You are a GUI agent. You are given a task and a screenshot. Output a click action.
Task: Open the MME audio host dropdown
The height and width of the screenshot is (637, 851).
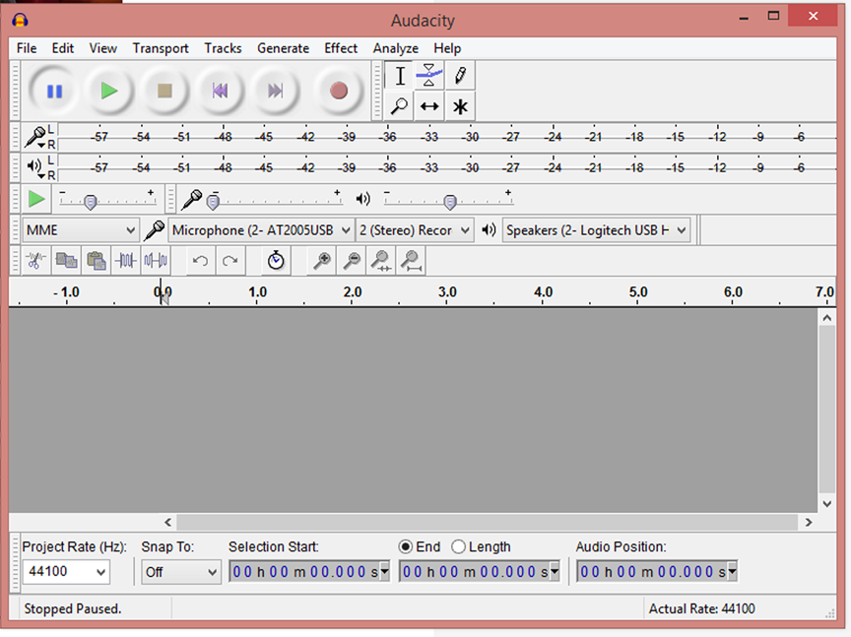coord(81,230)
